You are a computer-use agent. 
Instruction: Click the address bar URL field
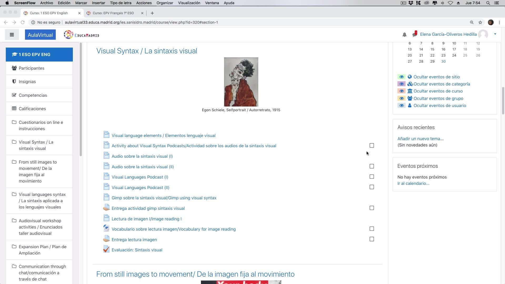click(141, 22)
